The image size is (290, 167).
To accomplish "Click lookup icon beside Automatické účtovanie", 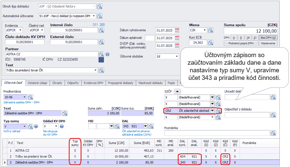I will (100, 16).
